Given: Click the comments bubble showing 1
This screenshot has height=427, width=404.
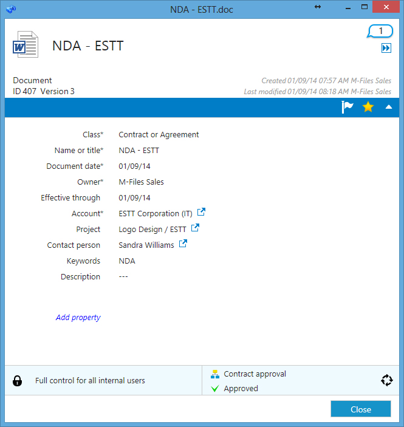Looking at the screenshot, I should (x=380, y=32).
